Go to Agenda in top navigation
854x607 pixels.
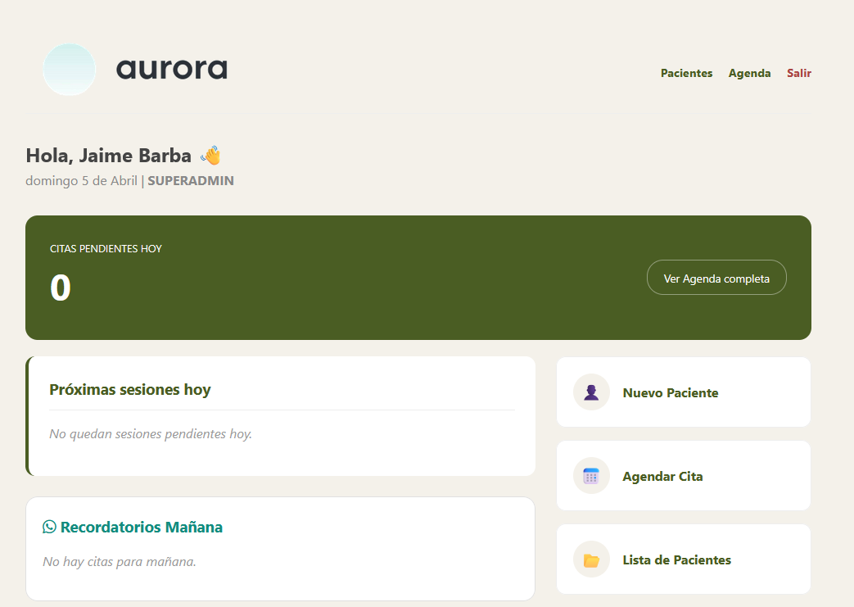[749, 73]
